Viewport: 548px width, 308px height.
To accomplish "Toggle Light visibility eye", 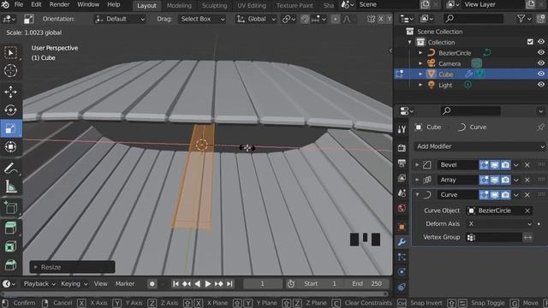I will tap(541, 84).
